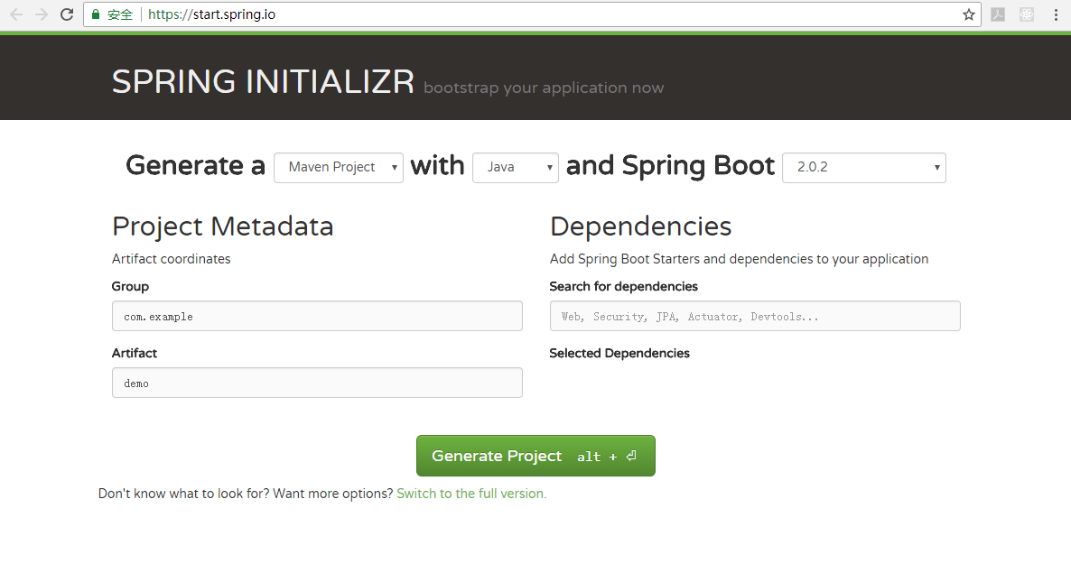Image resolution: width=1071 pixels, height=573 pixels.
Task: Click the 'Artifact coordinates' label text
Action: 171,259
